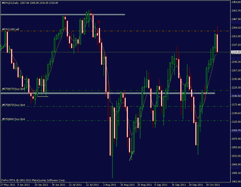The image size is (241, 187).
Task: Click the current price tag 2318.00
Action: click(236, 52)
